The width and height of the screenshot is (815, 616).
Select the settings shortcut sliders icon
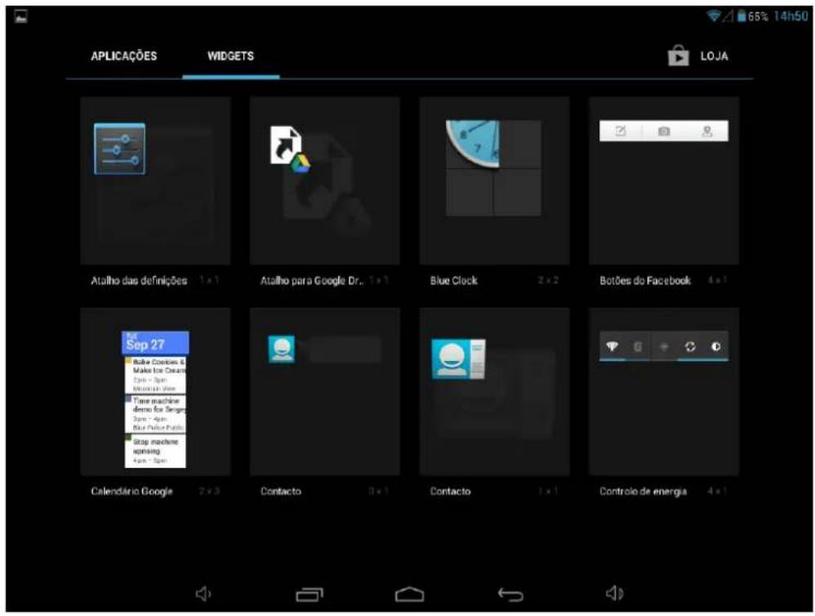119,149
